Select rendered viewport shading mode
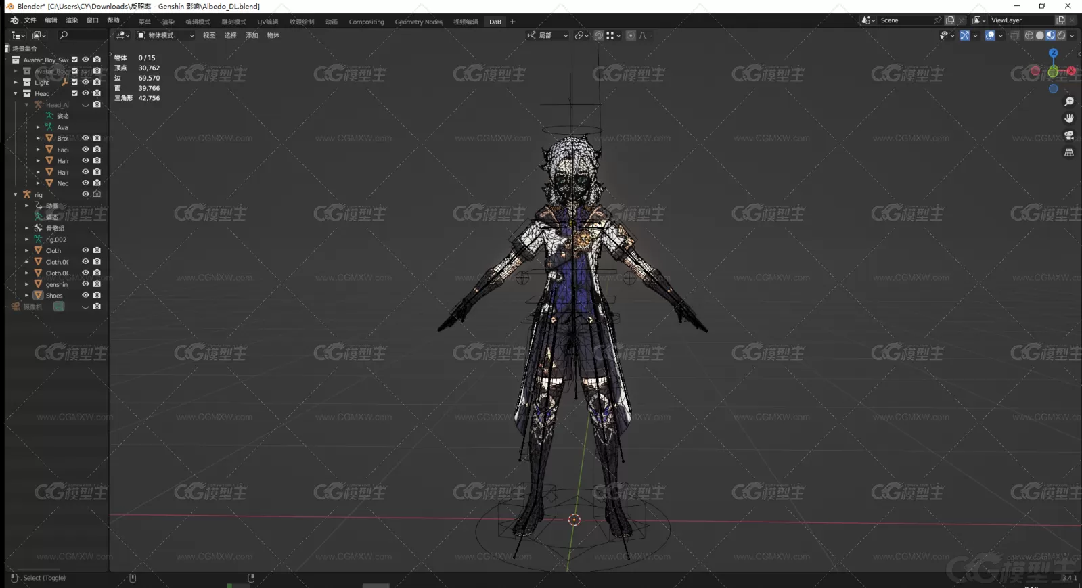This screenshot has width=1082, height=588. 1061,35
